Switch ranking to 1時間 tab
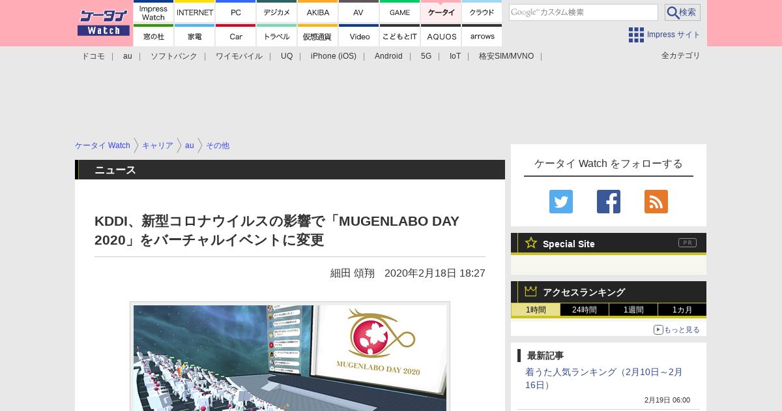Image resolution: width=782 pixels, height=411 pixels. [536, 310]
